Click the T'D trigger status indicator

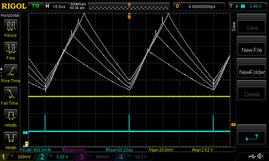click(35, 6)
